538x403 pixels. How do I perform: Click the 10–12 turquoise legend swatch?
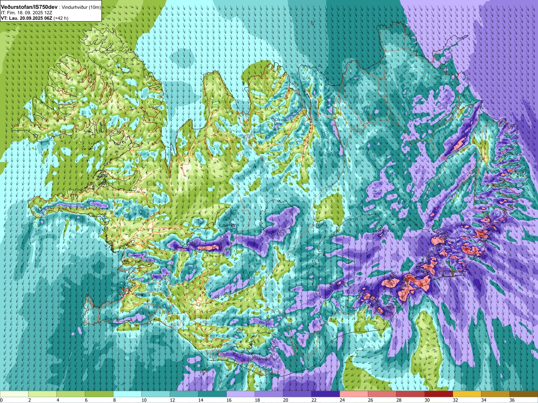coord(156,394)
